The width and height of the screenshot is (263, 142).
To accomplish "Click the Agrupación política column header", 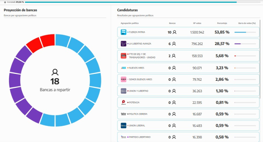I will pyautogui.click(x=129, y=23).
